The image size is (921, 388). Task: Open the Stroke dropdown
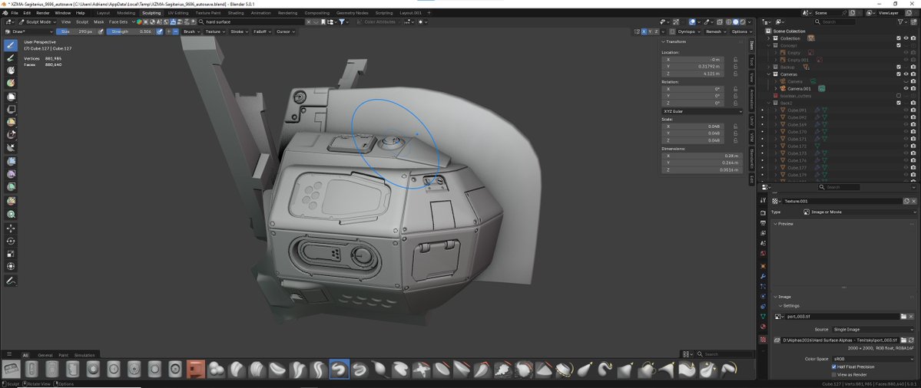(238, 31)
